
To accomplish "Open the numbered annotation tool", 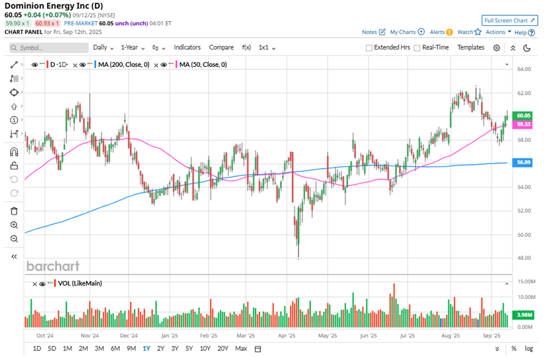I will point(14,120).
